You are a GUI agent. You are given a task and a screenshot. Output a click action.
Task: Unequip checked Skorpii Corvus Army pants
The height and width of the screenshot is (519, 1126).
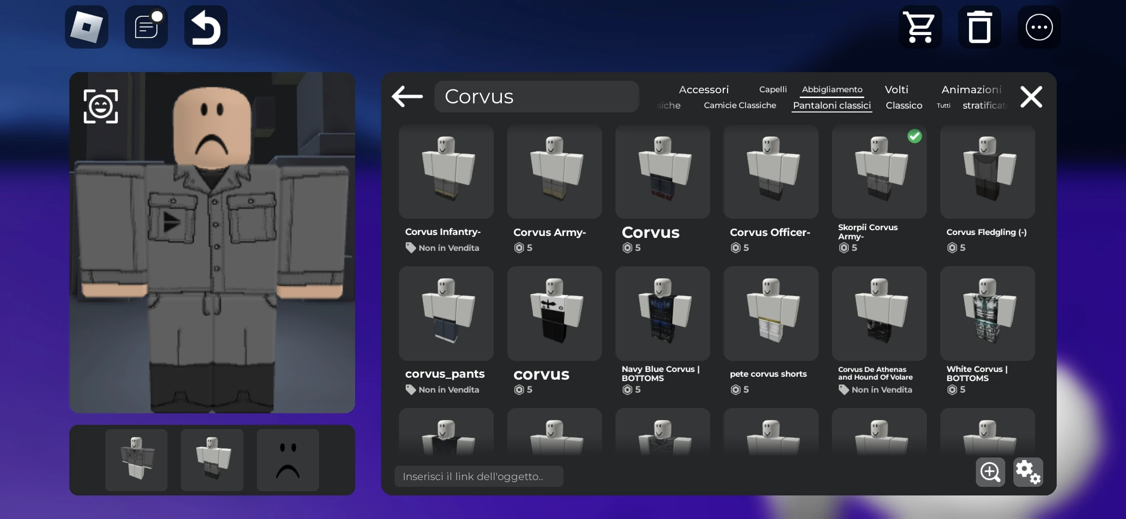(879, 172)
